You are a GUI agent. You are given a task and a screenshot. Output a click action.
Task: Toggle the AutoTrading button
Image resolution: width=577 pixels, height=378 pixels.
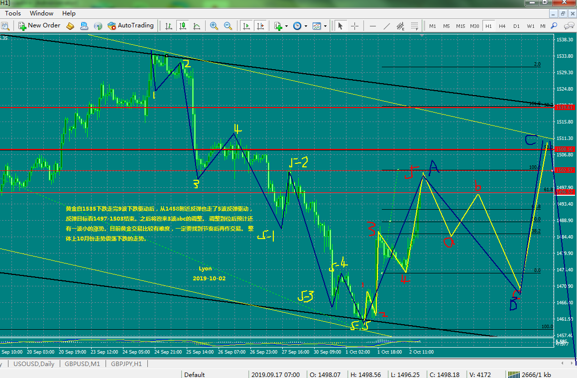130,25
